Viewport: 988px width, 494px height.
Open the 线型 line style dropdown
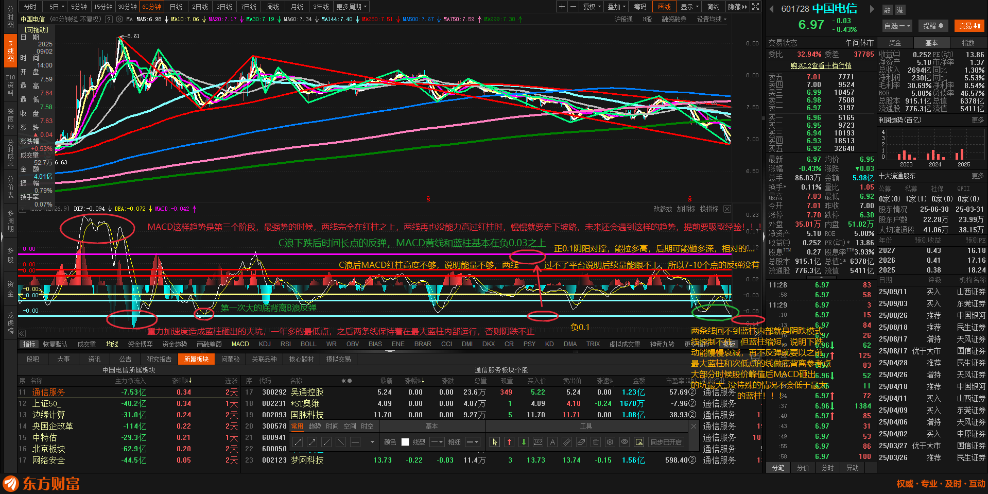pos(437,442)
